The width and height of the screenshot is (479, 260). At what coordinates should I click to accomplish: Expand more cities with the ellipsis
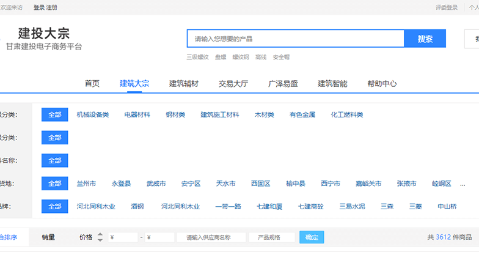tap(463, 184)
